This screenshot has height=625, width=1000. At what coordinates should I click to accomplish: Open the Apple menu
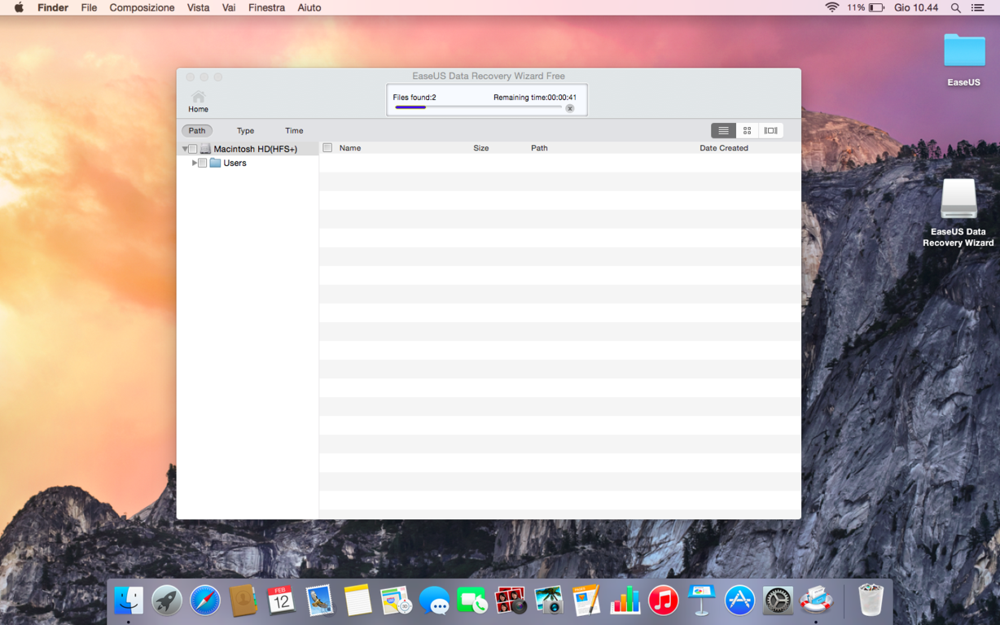pos(19,7)
